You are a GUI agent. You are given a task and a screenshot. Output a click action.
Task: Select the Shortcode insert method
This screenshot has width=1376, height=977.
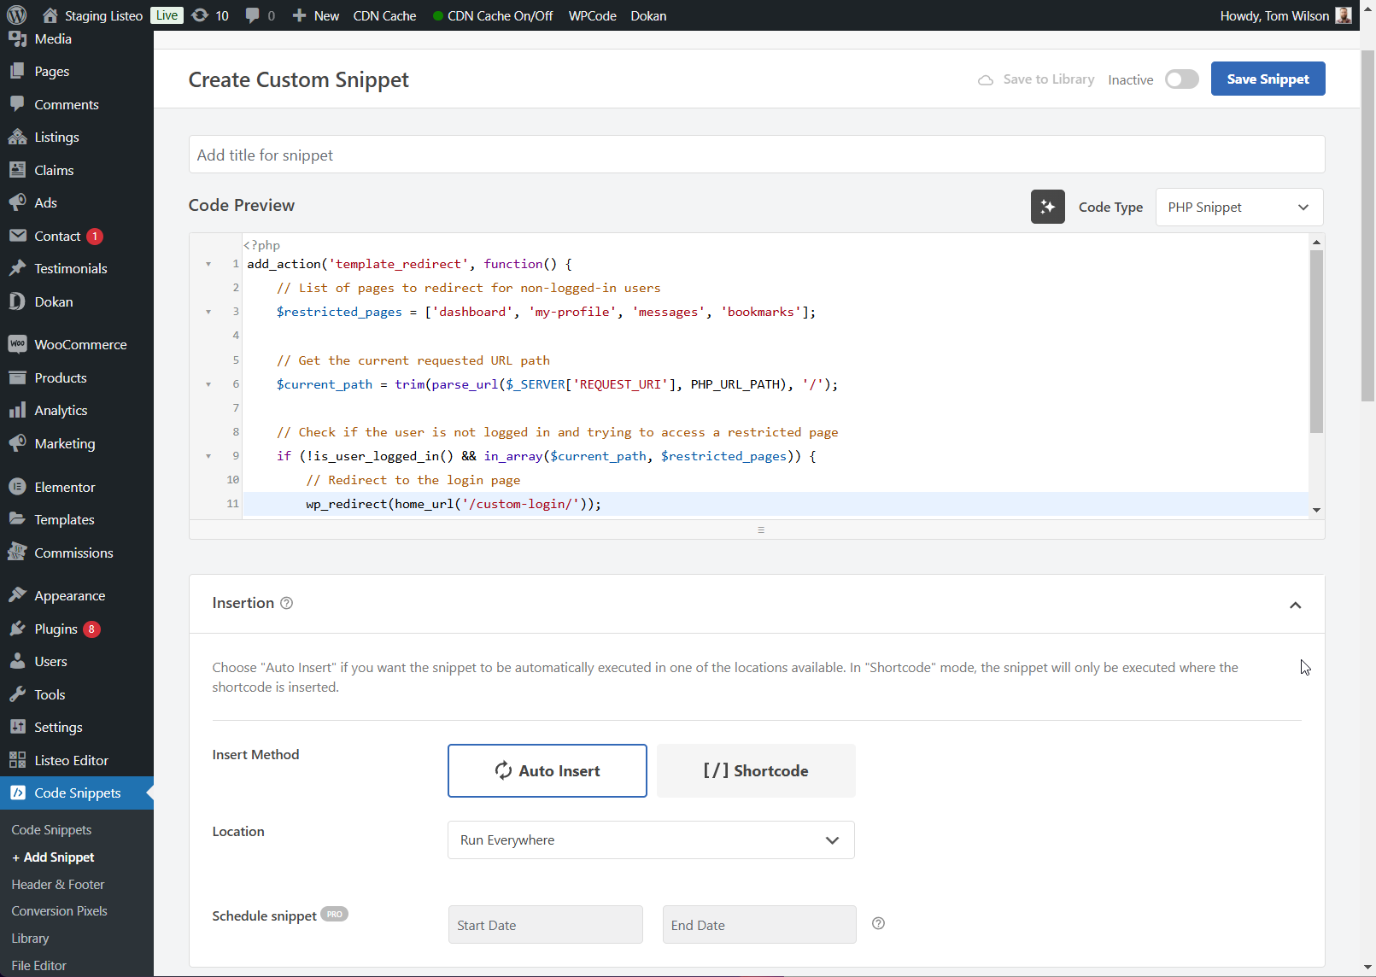(x=756, y=770)
